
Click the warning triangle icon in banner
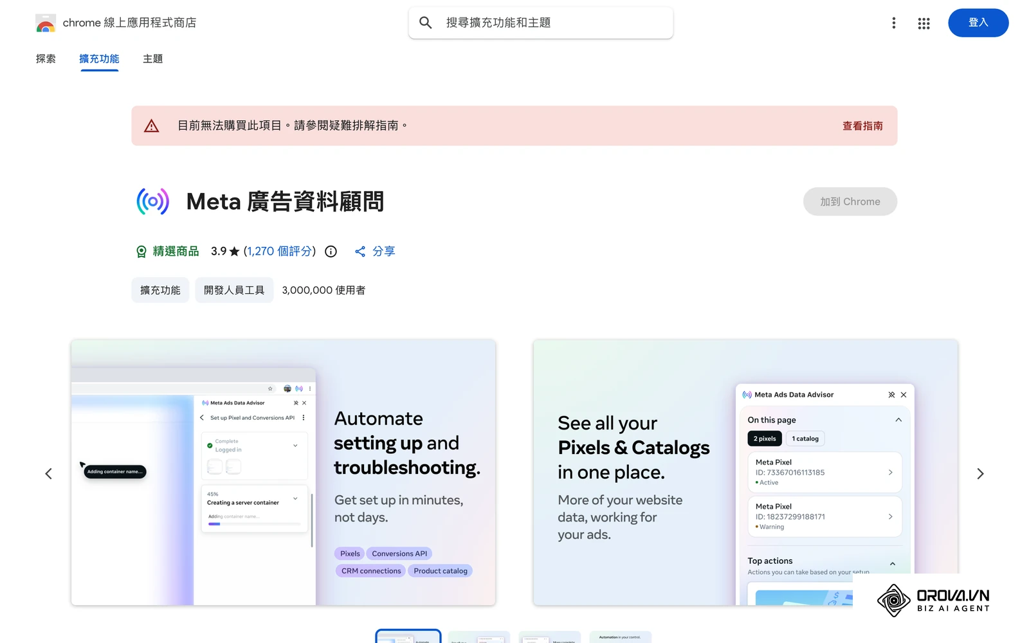151,125
